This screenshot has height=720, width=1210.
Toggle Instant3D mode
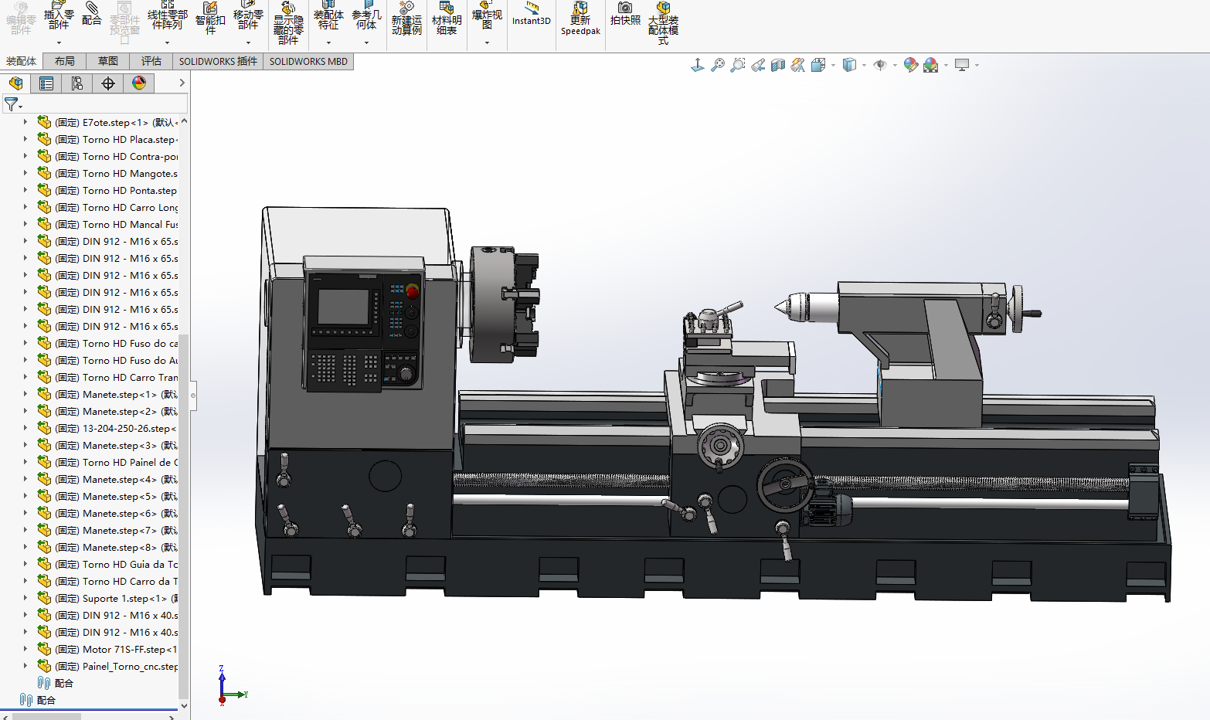pyautogui.click(x=532, y=14)
